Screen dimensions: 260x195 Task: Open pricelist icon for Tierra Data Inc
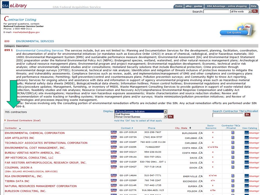233,181
